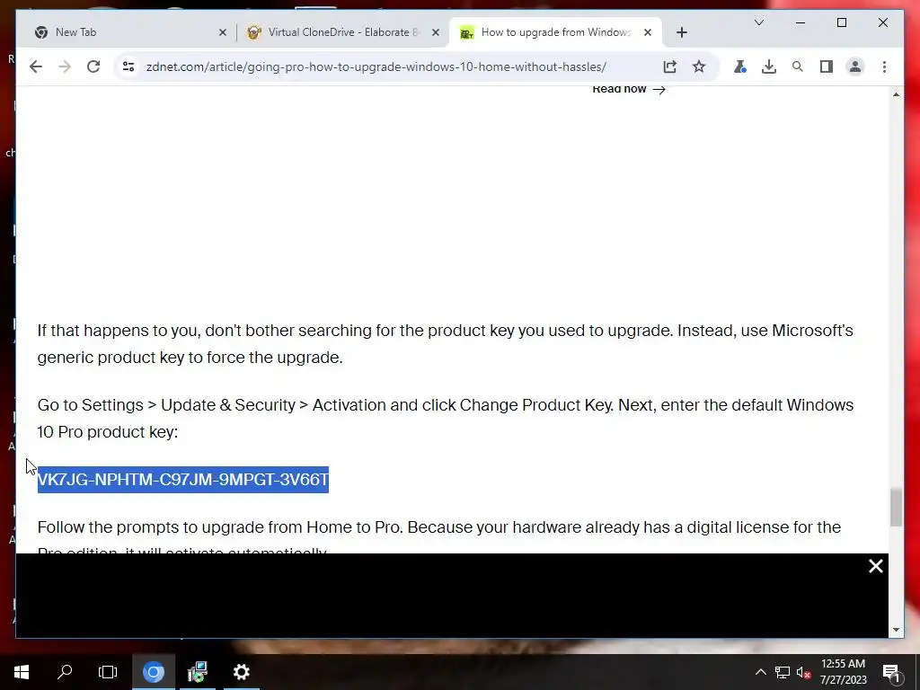Open the notification center icon
Viewport: 920px width, 690px height.
click(890, 673)
